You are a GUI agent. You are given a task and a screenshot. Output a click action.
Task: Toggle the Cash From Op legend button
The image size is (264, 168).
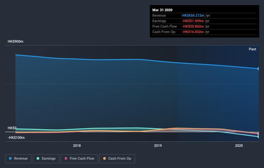coord(117,159)
